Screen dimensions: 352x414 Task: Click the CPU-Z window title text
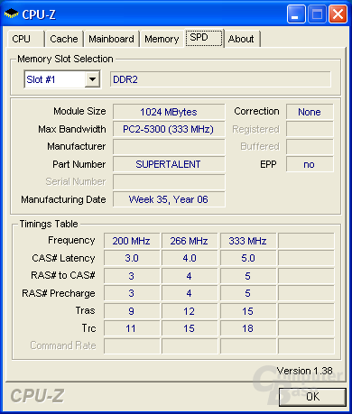pyautogui.click(x=39, y=14)
